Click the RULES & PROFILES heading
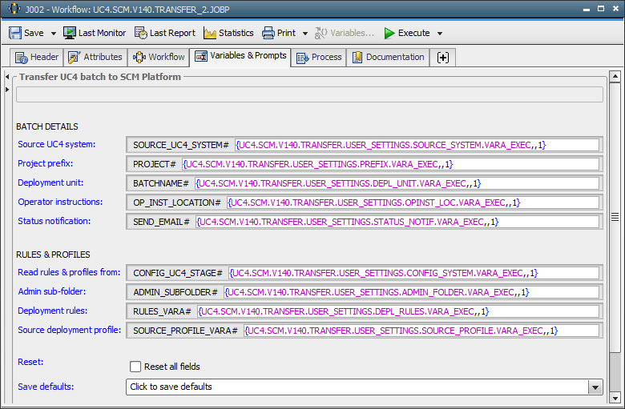Screen dimensions: 625x409 click(53, 254)
